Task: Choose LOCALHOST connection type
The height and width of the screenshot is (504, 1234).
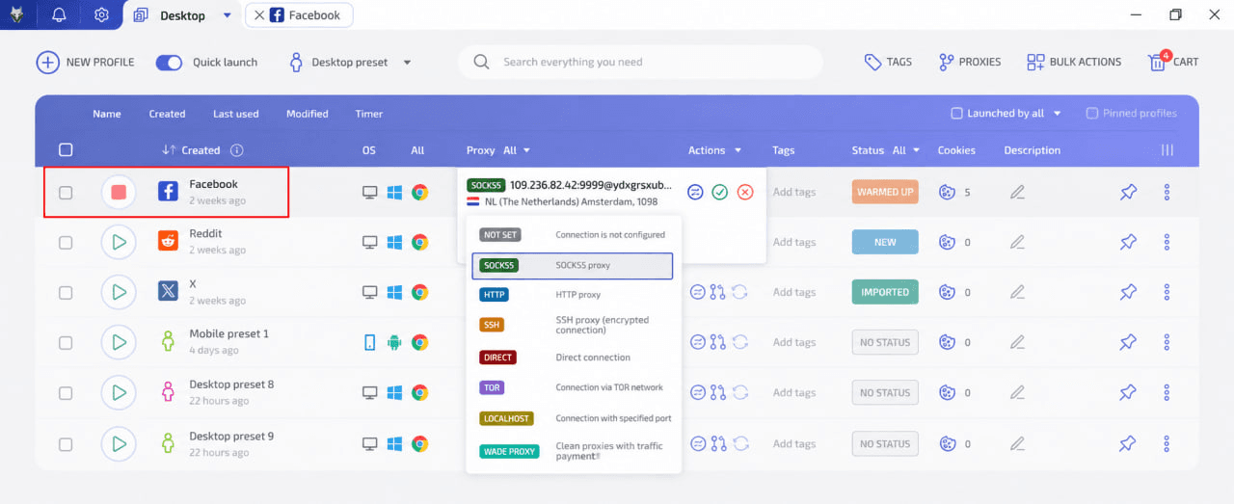Action: [x=573, y=418]
